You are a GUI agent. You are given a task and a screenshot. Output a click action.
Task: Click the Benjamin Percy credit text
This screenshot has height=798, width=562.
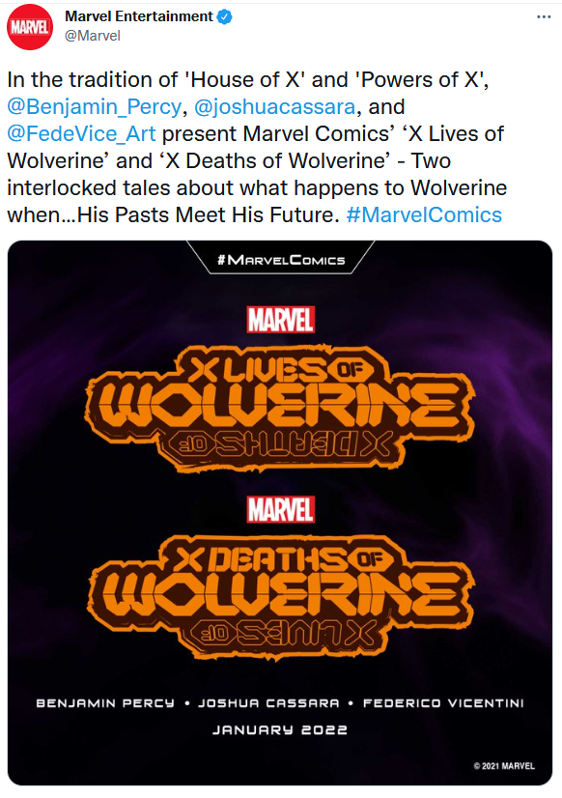pos(105,703)
